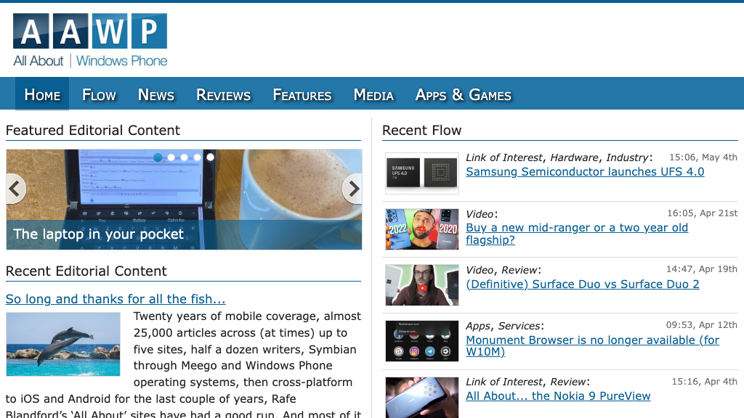Select the third carousel indicator dot

tap(184, 157)
